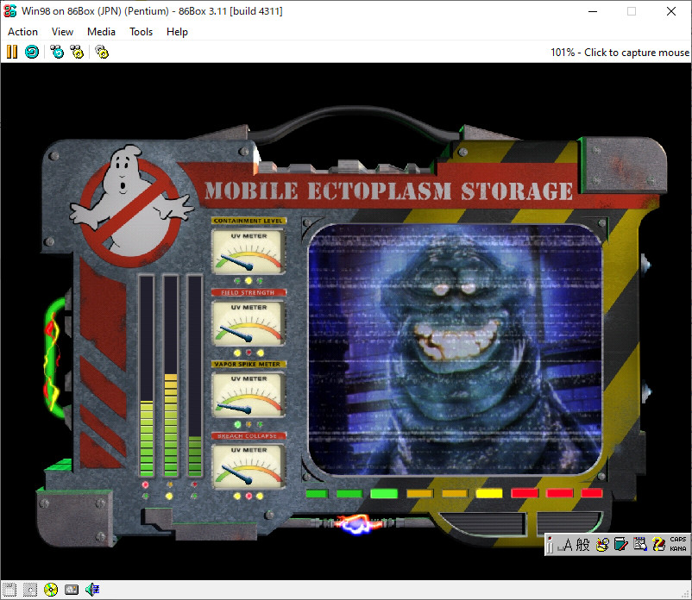The image size is (692, 600).
Task: Click the Vapor Spike Meter gauge
Action: (x=248, y=395)
